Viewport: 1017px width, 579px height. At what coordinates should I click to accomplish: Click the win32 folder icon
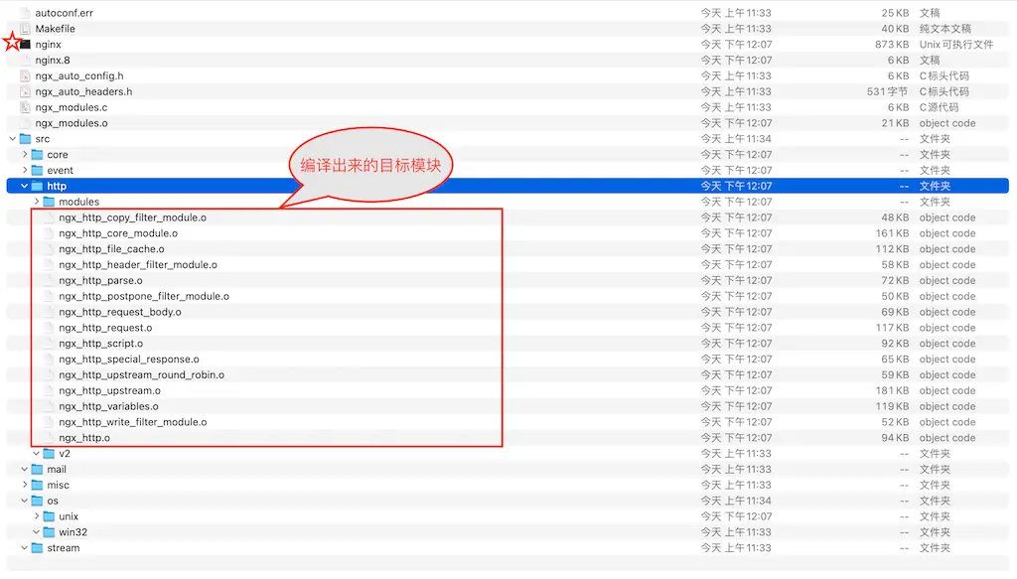[x=50, y=532]
